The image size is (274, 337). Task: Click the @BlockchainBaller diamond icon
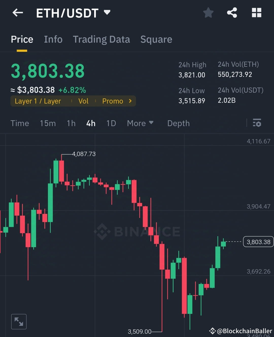point(213,331)
